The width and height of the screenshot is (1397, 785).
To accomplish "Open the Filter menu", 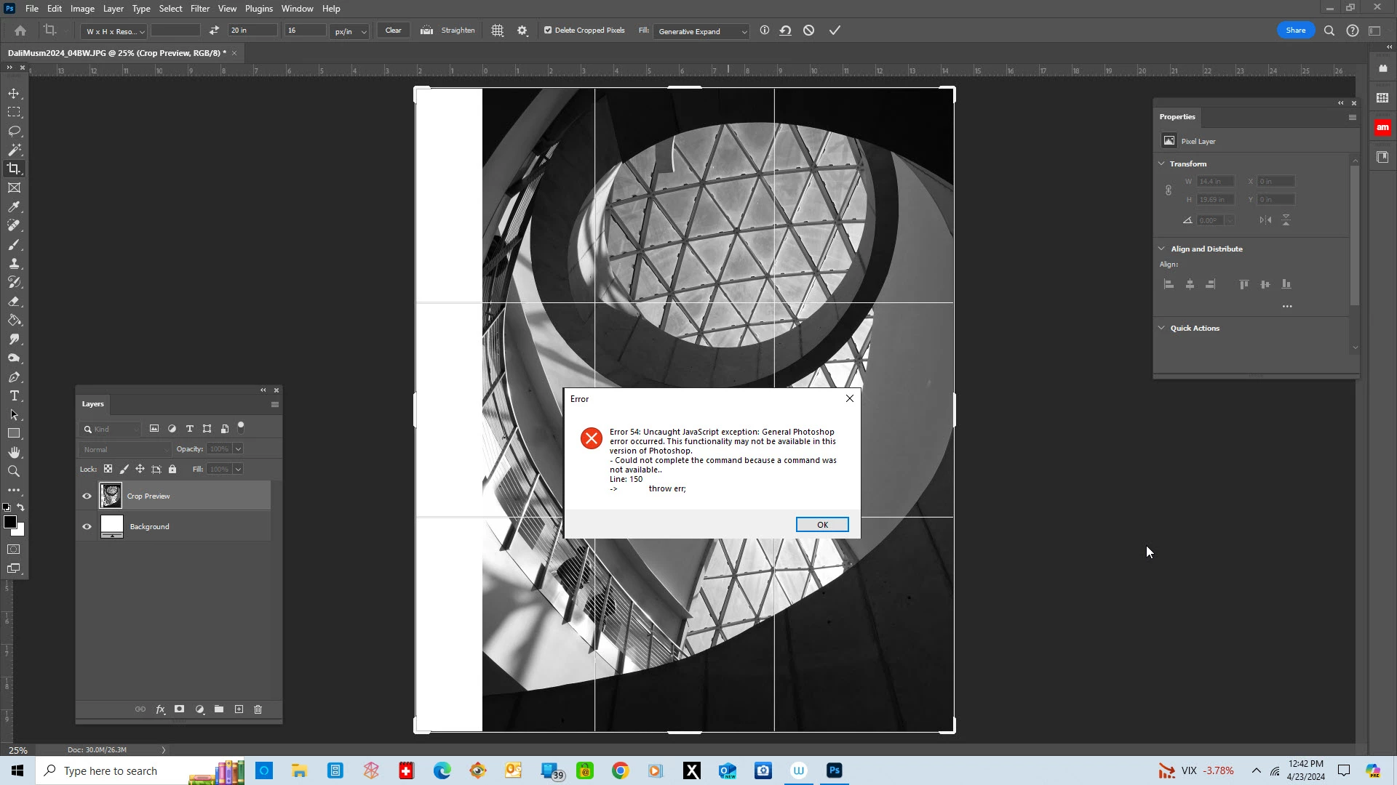I will 199,9.
